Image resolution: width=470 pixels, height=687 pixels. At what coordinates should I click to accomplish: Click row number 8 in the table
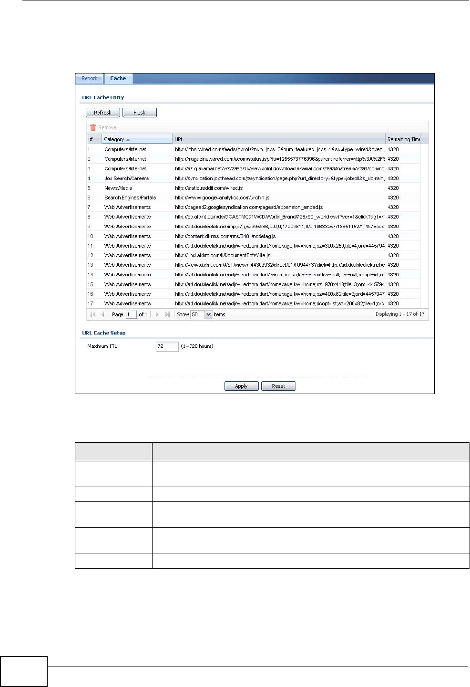click(89, 217)
